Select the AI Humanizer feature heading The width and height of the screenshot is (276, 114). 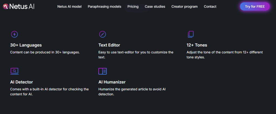point(112,82)
